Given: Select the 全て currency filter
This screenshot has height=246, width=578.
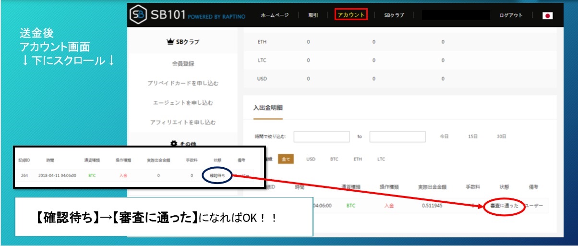Looking at the screenshot, I should 286,159.
